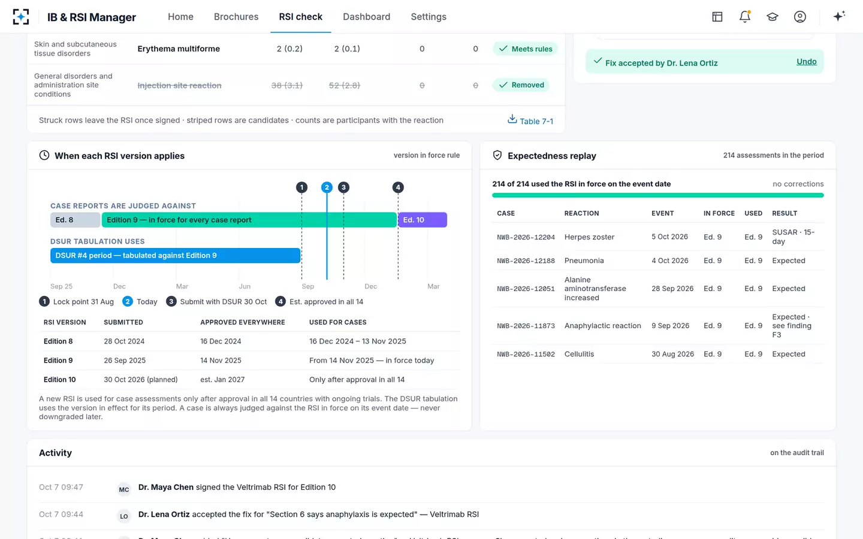Download Table 7-1
The height and width of the screenshot is (539, 863).
point(530,120)
